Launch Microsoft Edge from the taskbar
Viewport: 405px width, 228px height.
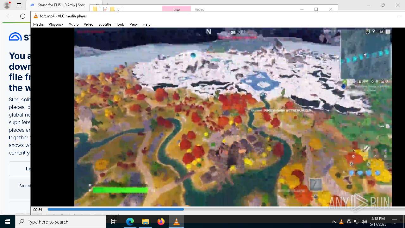click(130, 222)
